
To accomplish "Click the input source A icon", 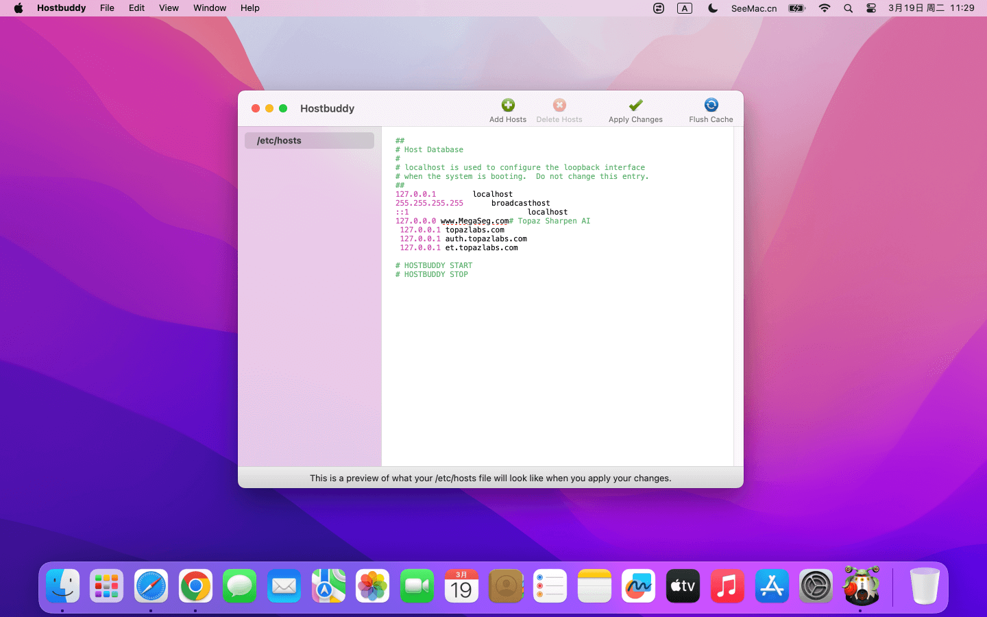I will click(685, 8).
